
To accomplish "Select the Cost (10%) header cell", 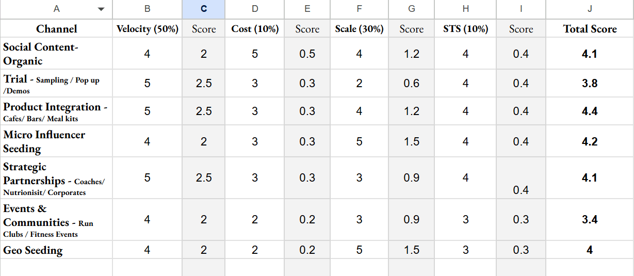I will point(255,29).
